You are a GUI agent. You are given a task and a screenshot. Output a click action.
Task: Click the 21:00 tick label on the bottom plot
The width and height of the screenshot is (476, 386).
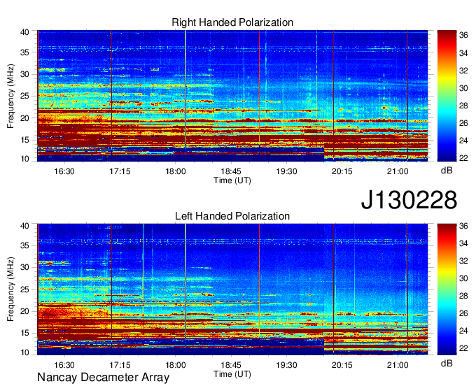pos(398,365)
